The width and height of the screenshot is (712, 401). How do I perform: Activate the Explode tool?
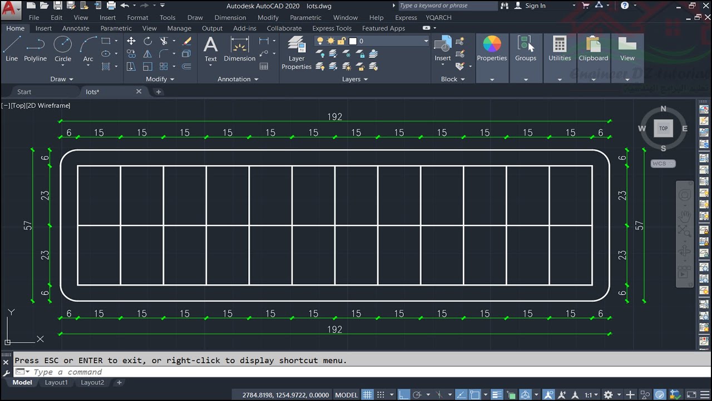[187, 54]
